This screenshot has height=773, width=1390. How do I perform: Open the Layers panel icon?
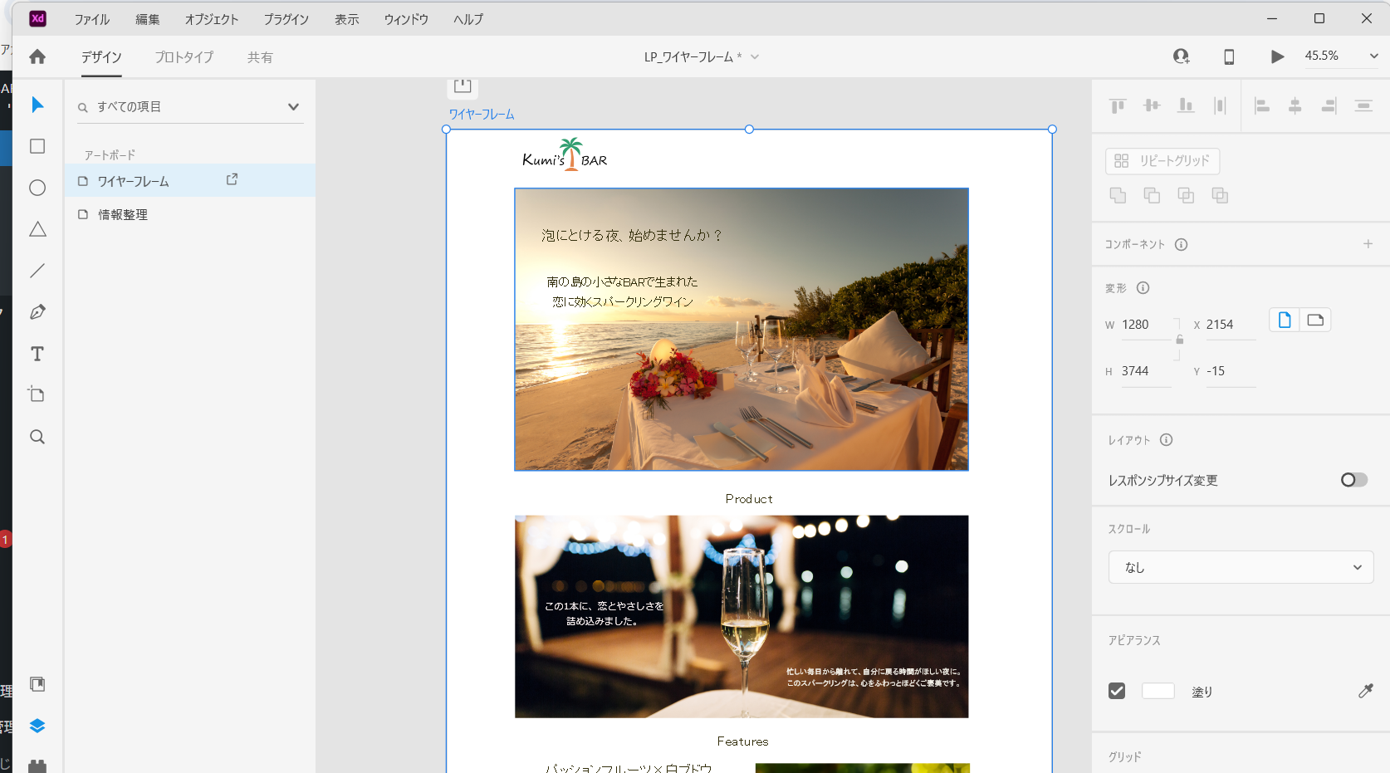click(37, 726)
